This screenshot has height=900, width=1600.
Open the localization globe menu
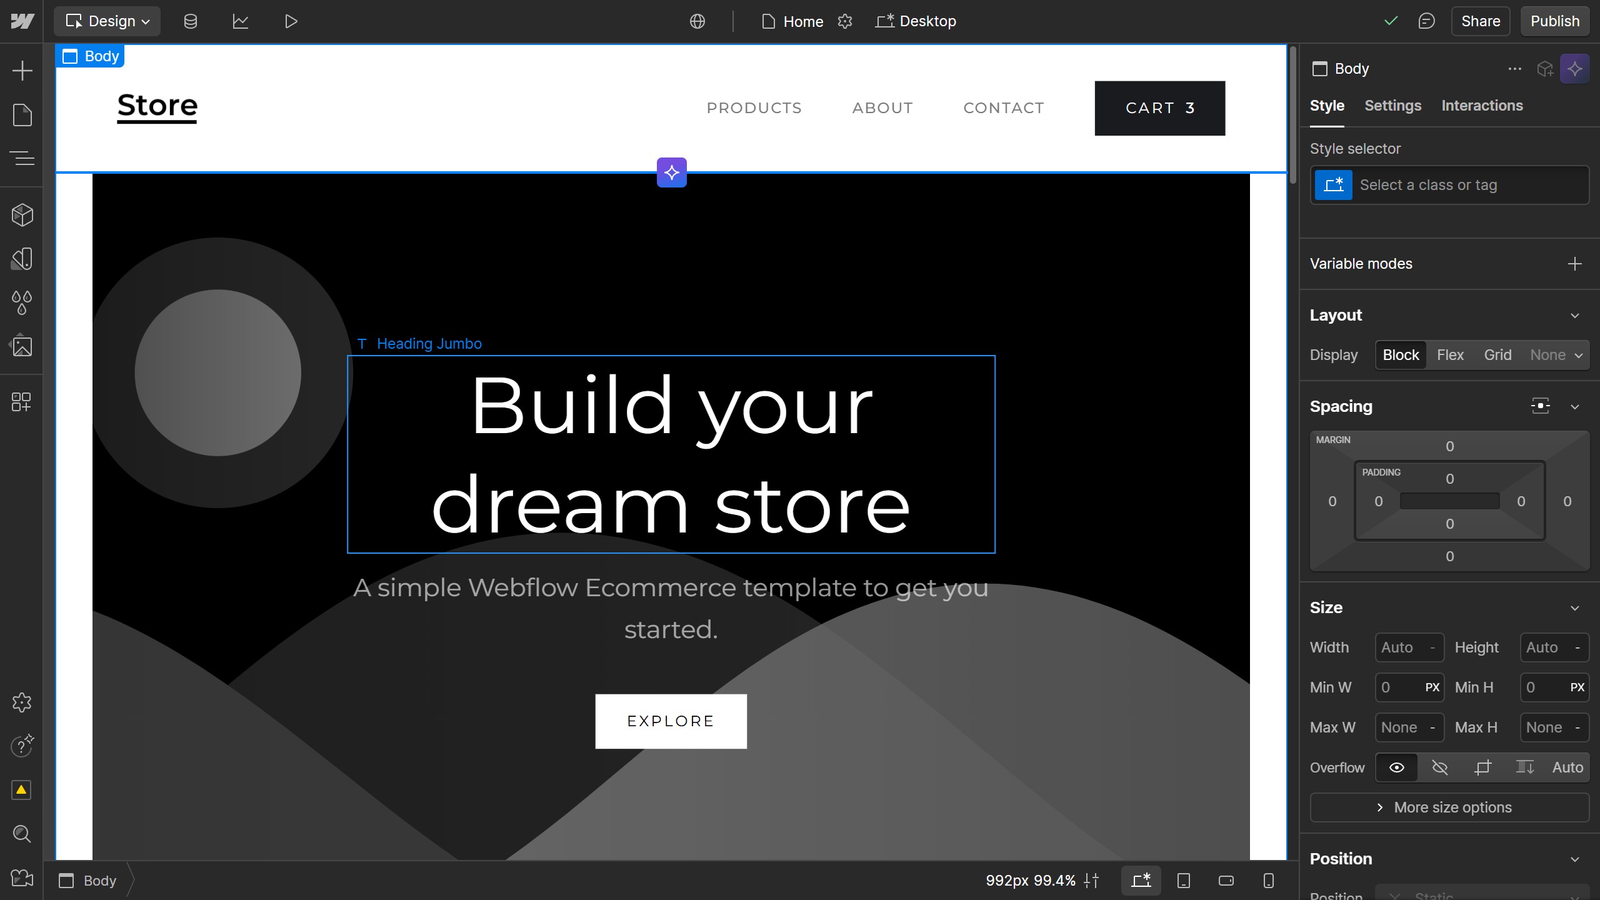[x=696, y=21]
